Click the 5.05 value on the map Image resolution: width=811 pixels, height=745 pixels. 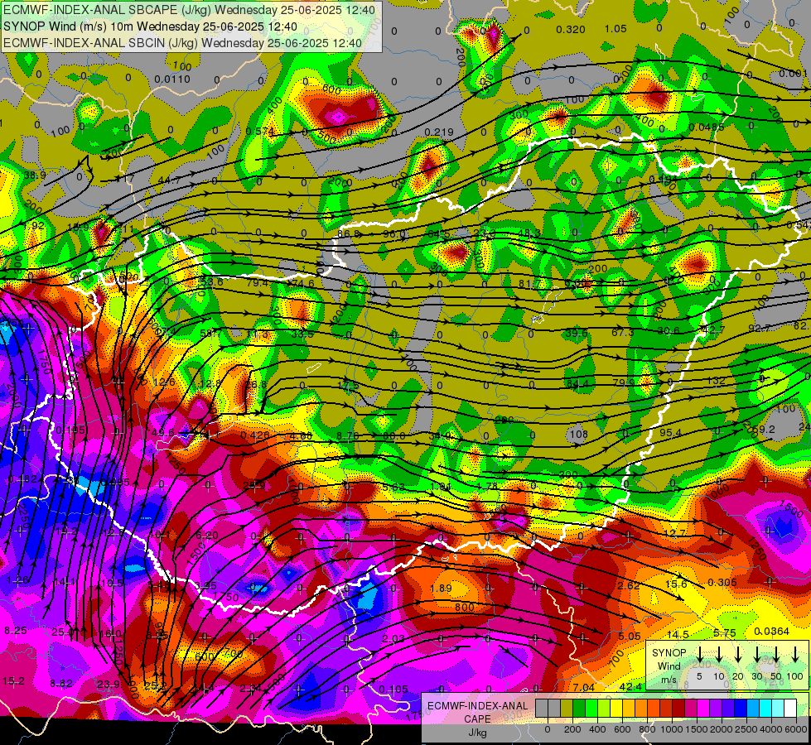click(630, 637)
